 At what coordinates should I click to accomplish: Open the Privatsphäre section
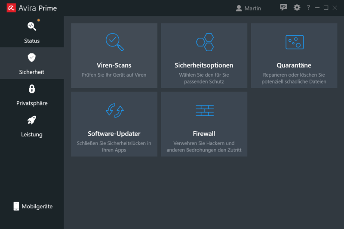tap(32, 95)
